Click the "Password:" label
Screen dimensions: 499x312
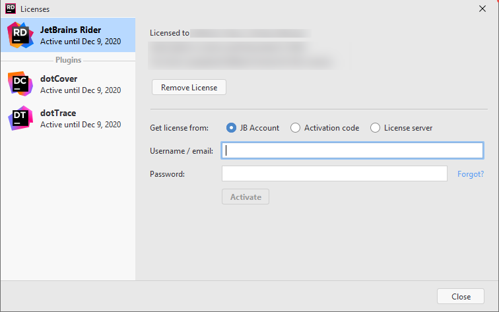point(167,174)
